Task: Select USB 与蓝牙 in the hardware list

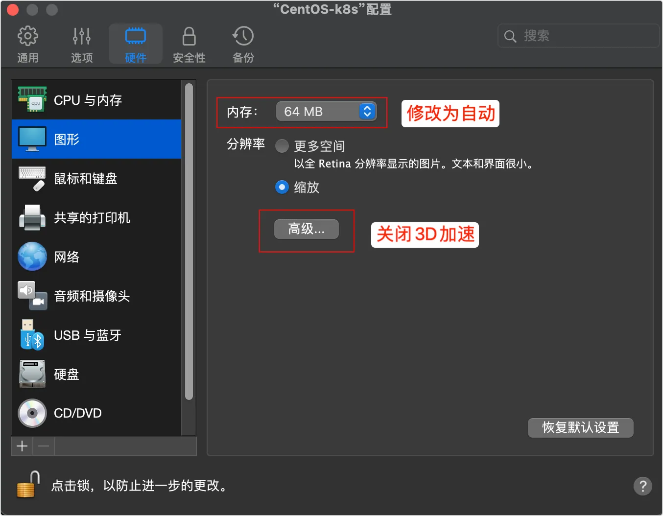Action: pos(96,335)
